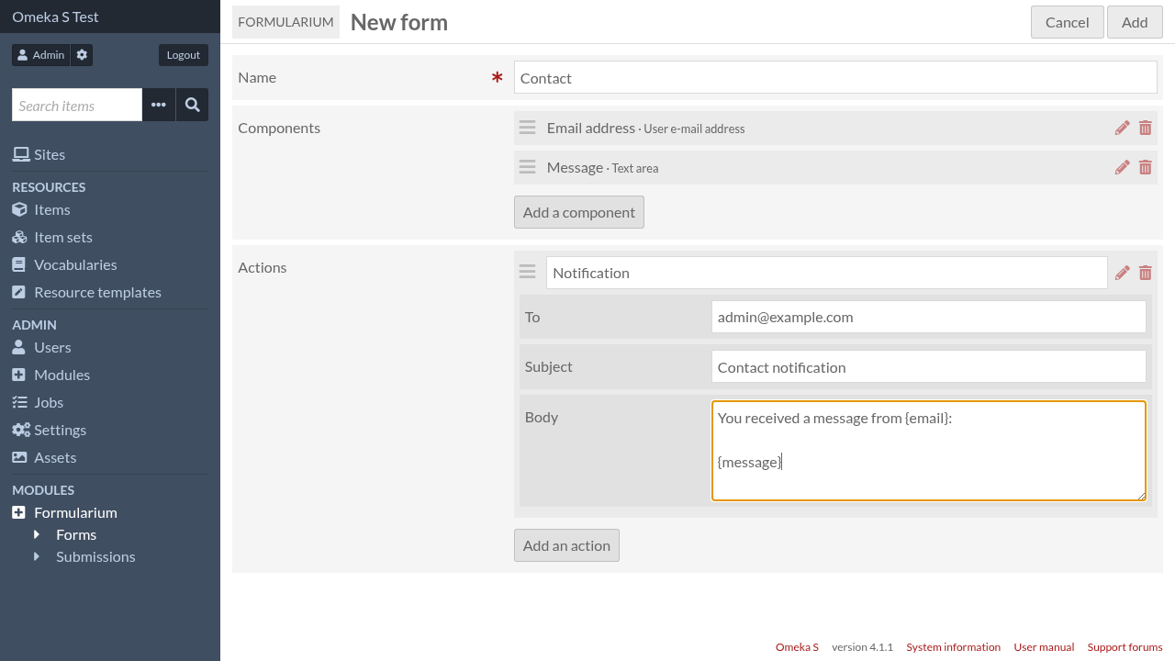Select the Items resource icon
This screenshot has height=661, width=1175.
[20, 209]
